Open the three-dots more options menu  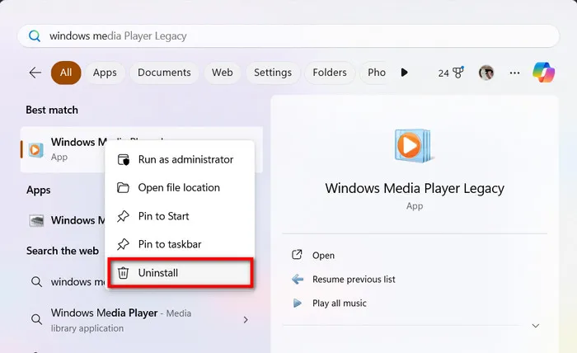pos(514,73)
